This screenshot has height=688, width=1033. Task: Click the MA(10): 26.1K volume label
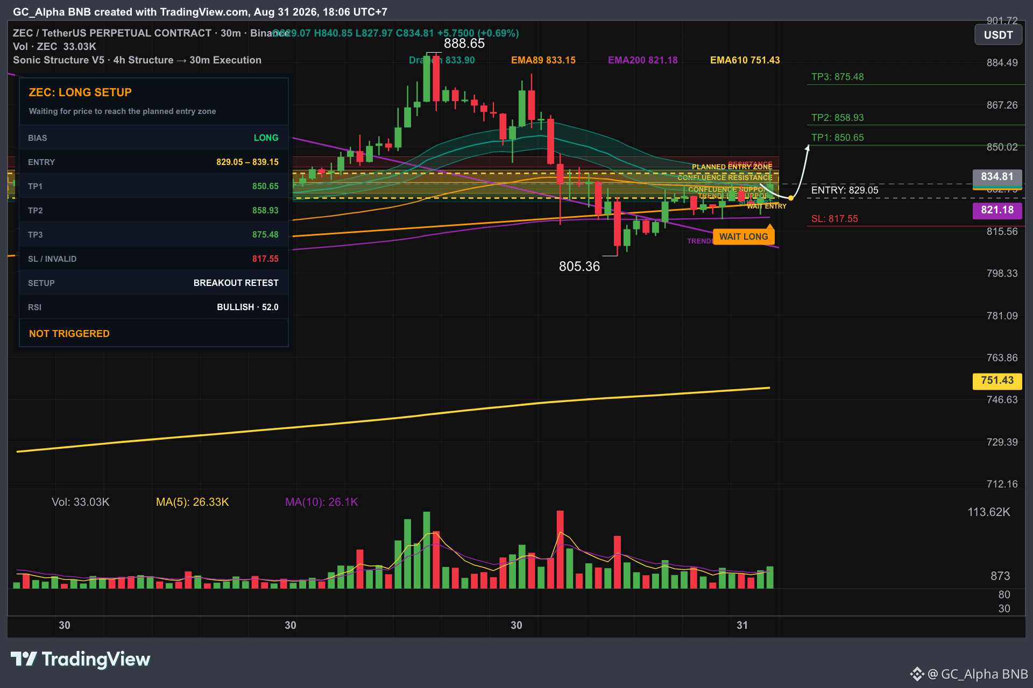coord(322,502)
